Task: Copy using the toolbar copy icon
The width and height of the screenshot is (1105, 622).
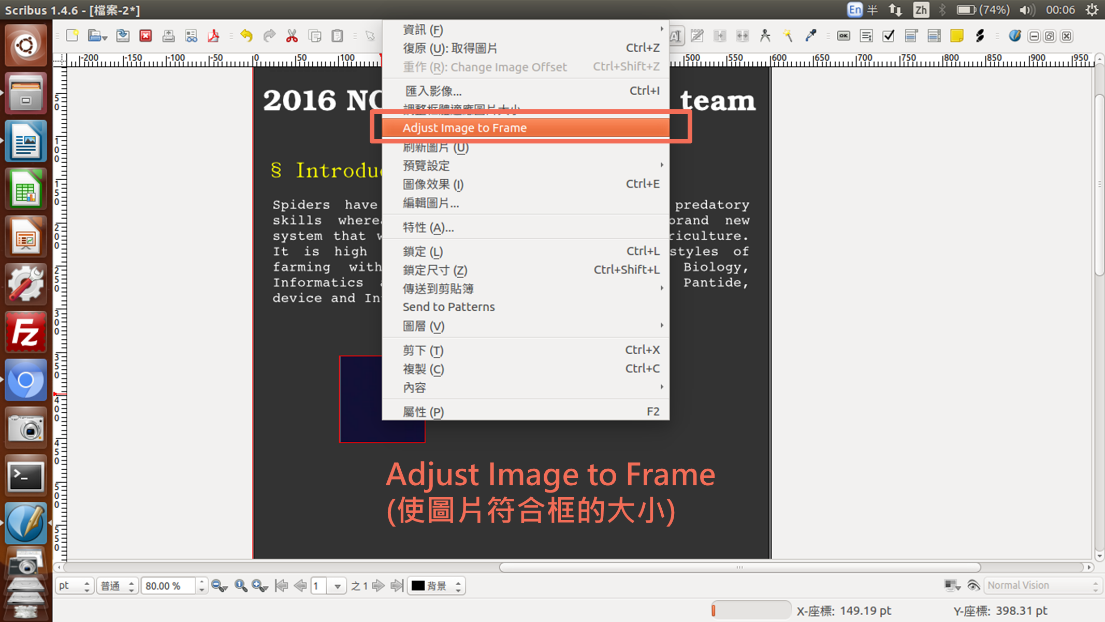Action: point(315,36)
